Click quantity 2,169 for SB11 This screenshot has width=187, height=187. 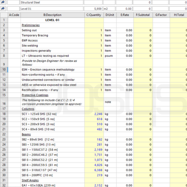94,150
